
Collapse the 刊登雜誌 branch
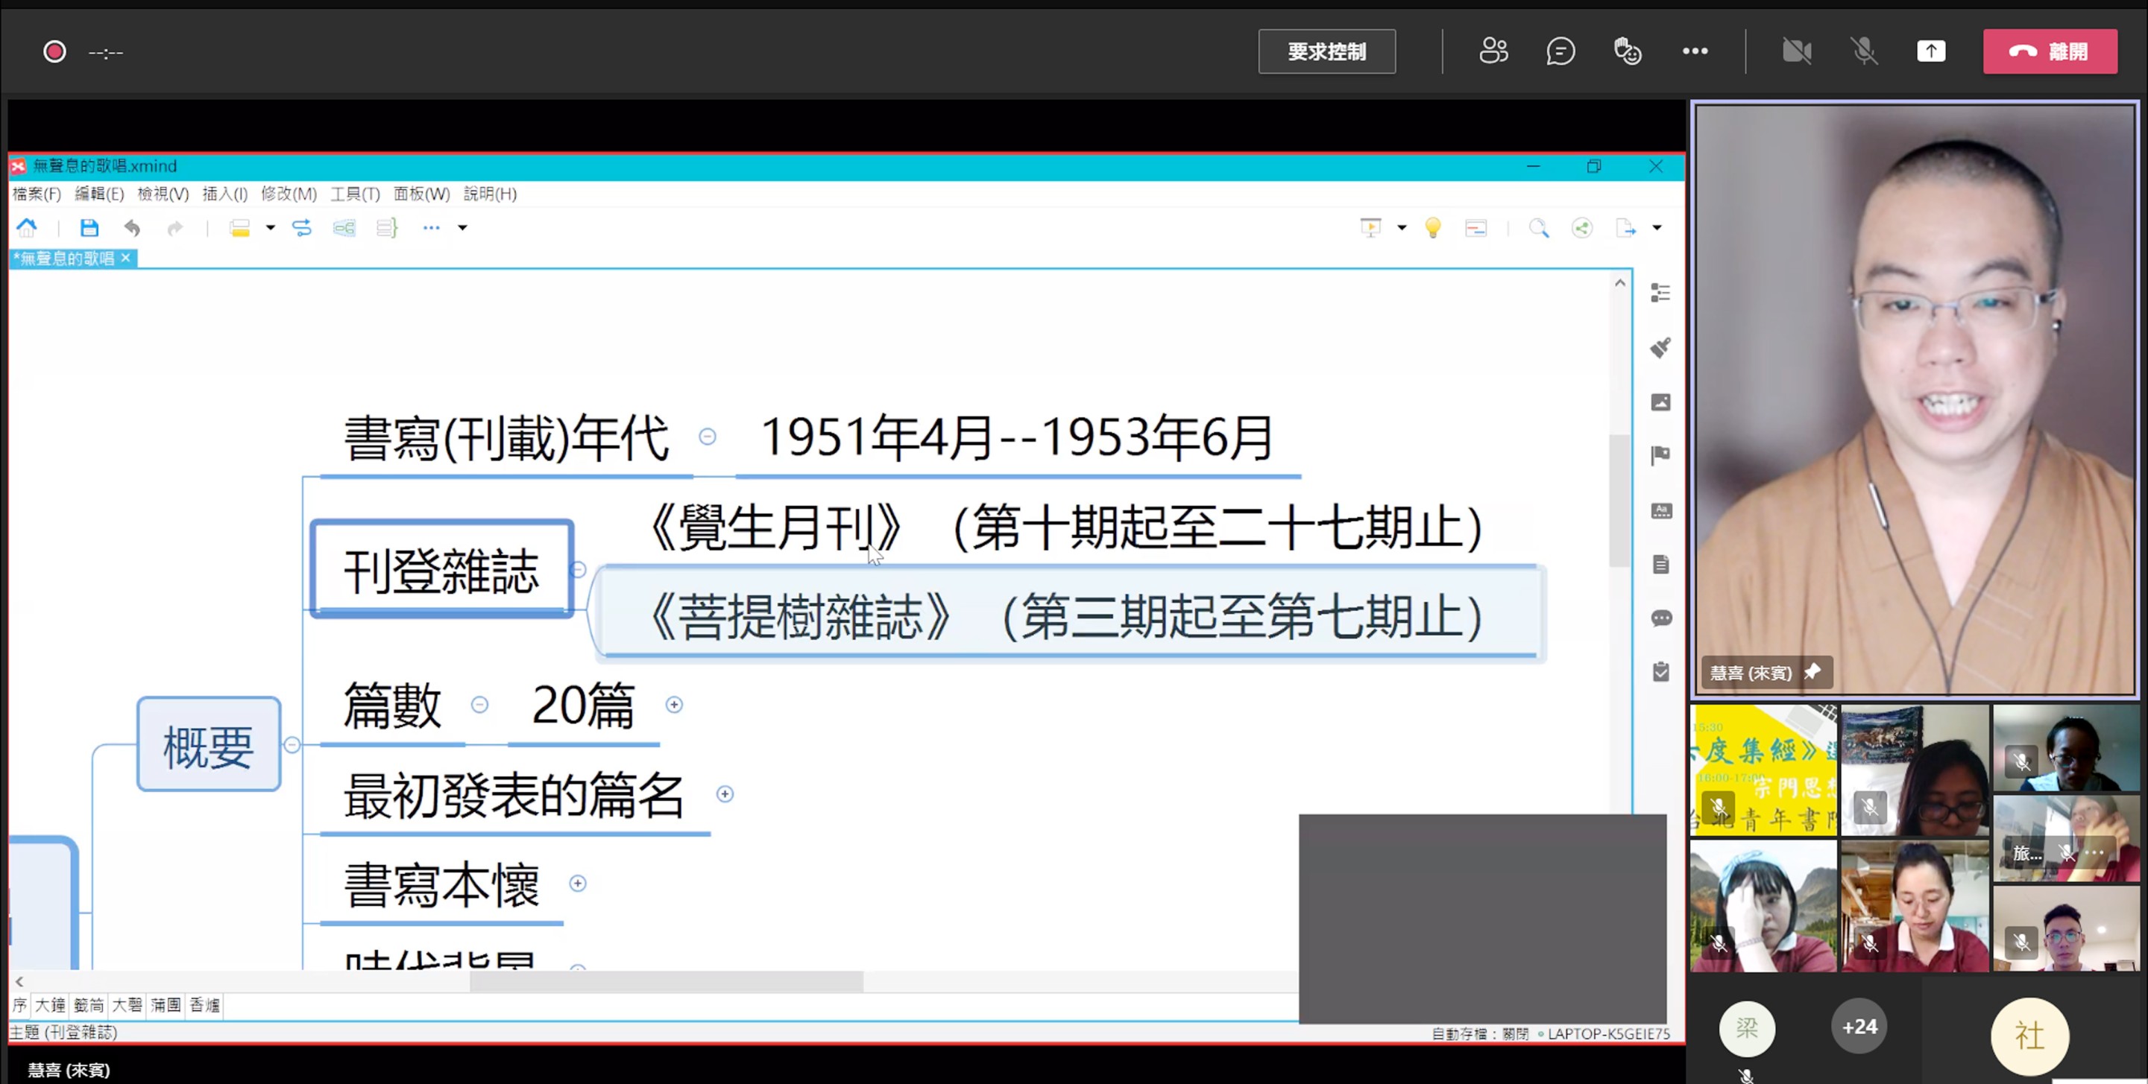pos(578,569)
